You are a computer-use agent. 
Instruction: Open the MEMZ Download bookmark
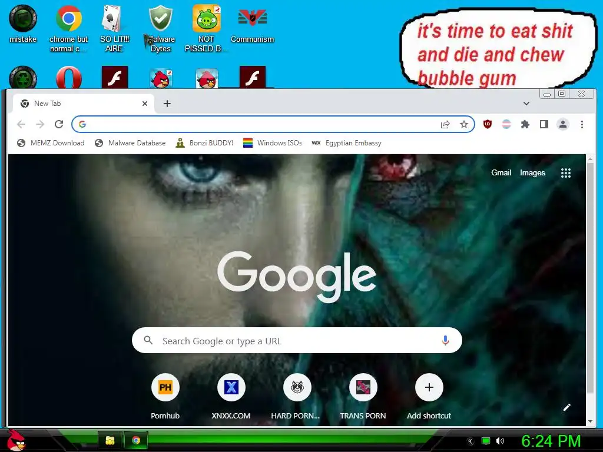point(51,143)
